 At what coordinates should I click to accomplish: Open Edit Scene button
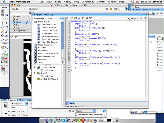pos(107,9)
